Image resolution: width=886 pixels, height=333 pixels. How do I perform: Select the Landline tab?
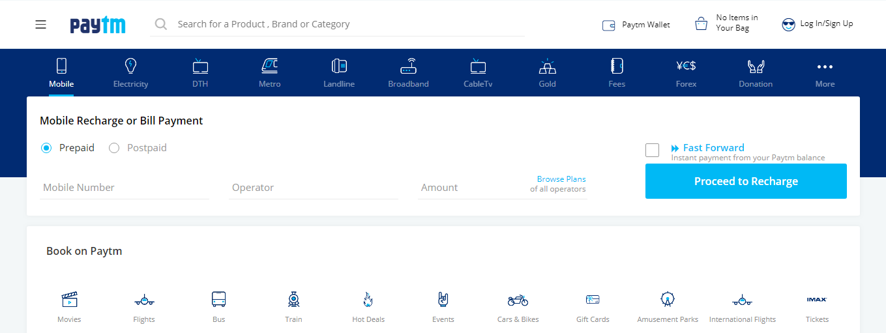tap(339, 73)
